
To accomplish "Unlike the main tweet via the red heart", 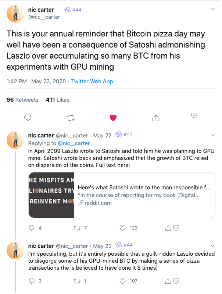I will point(113,118).
